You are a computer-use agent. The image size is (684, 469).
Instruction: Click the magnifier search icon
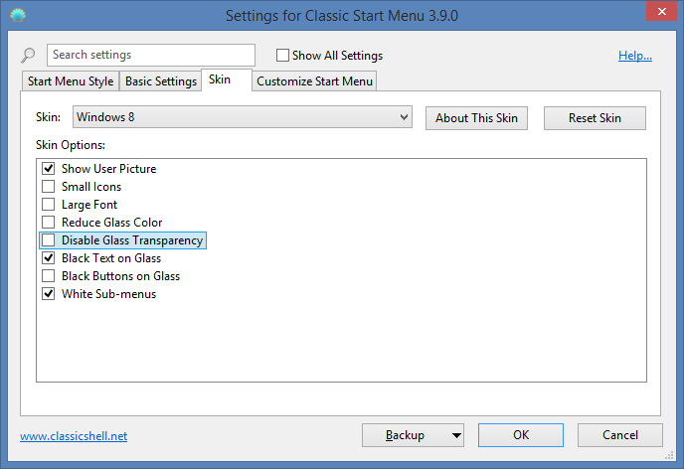[x=28, y=56]
